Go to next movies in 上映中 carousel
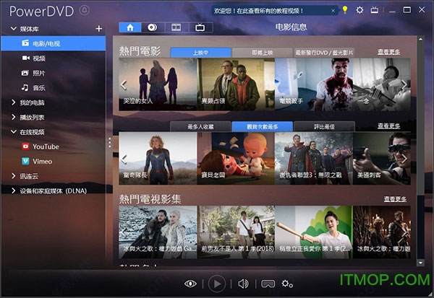Viewport: 434px width, 298px height. pyautogui.click(x=404, y=84)
